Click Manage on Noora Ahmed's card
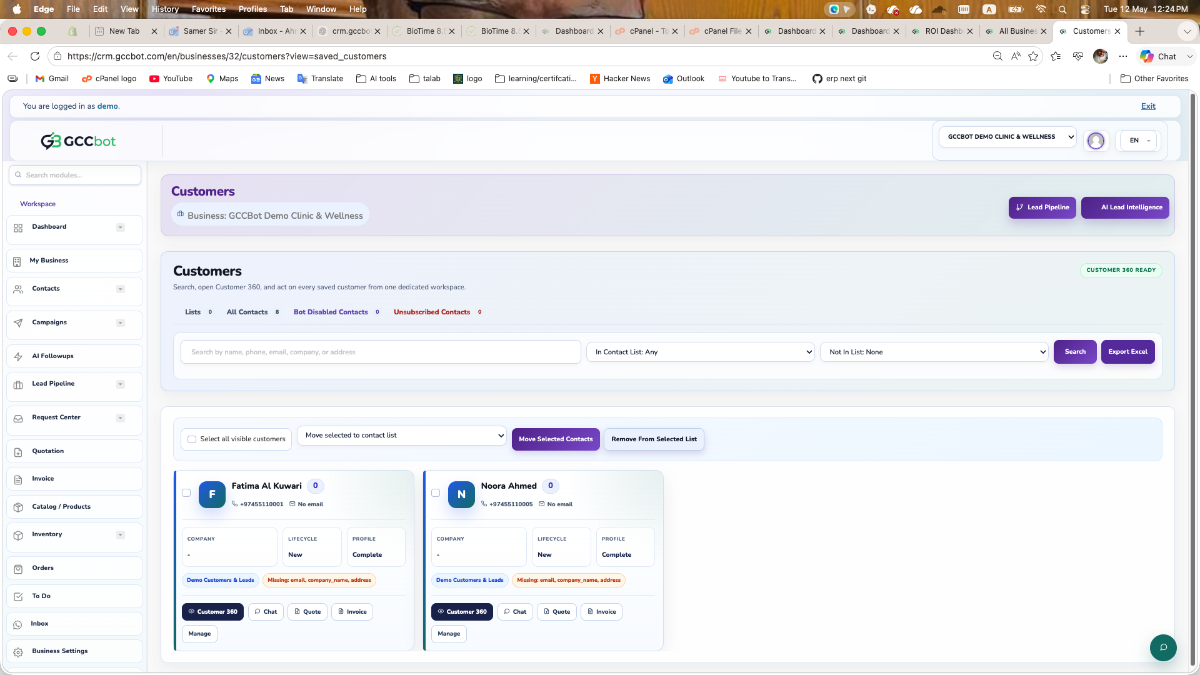 click(449, 634)
